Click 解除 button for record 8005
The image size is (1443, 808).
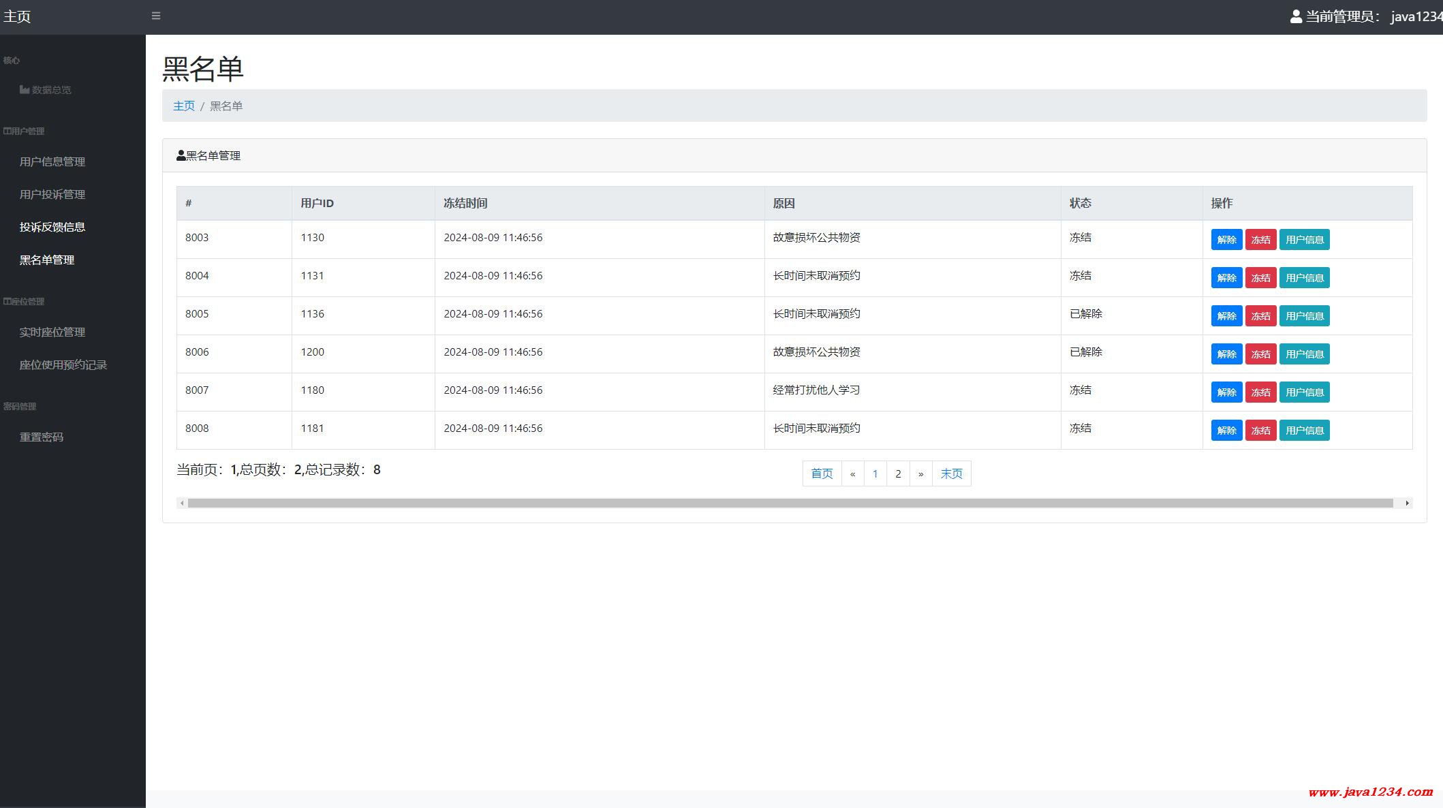[1226, 316]
